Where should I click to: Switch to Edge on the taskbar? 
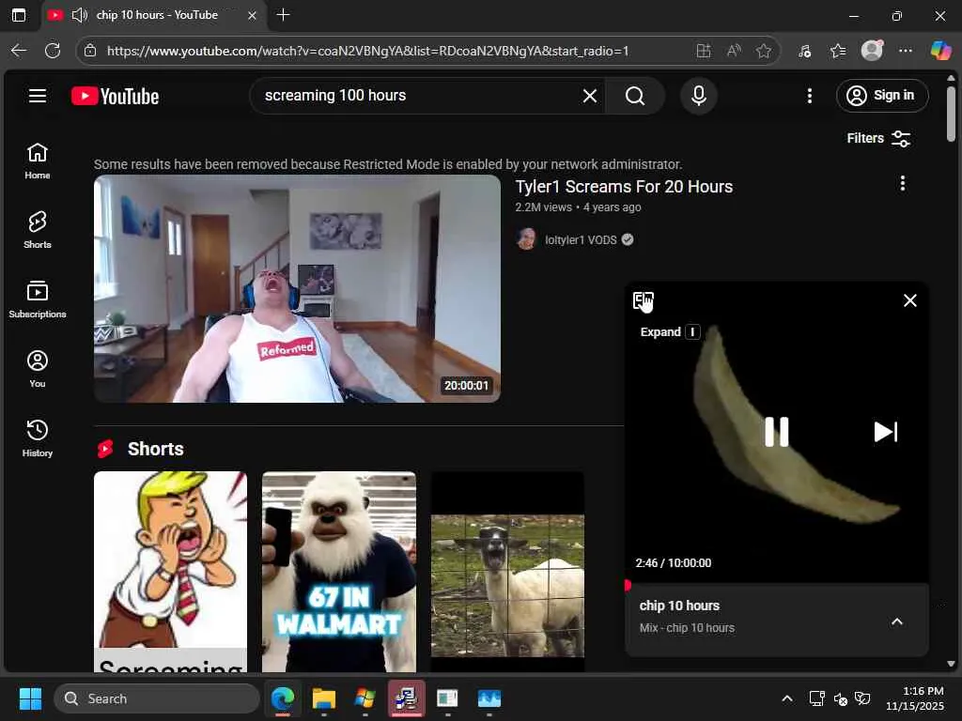click(283, 698)
